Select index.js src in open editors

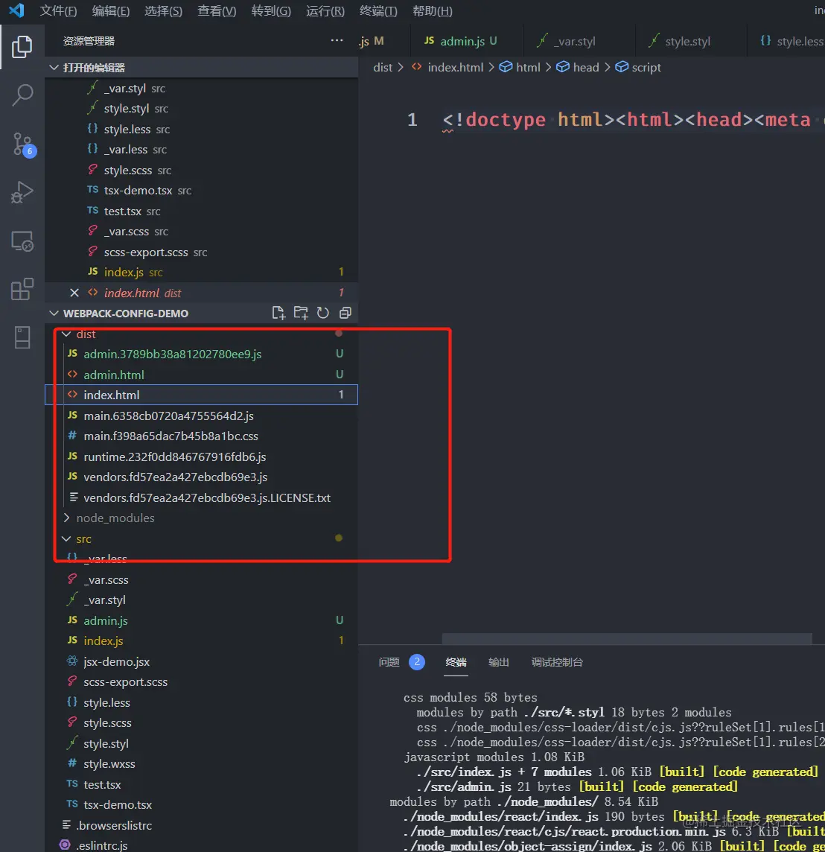[201, 273]
